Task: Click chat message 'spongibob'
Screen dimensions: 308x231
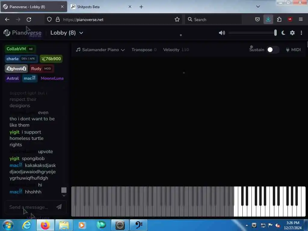Action: coord(33,159)
